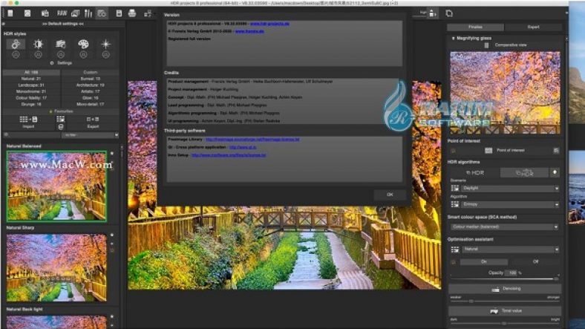The image size is (585, 329).
Task: Open the Qt cross platform application link
Action: 243,147
